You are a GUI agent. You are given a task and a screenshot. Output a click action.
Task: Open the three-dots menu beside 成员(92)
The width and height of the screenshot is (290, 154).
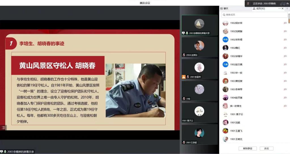click(280, 8)
